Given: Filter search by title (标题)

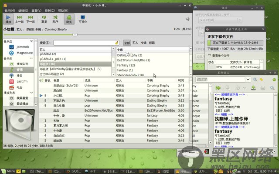Looking at the screenshot, I should (152, 43).
